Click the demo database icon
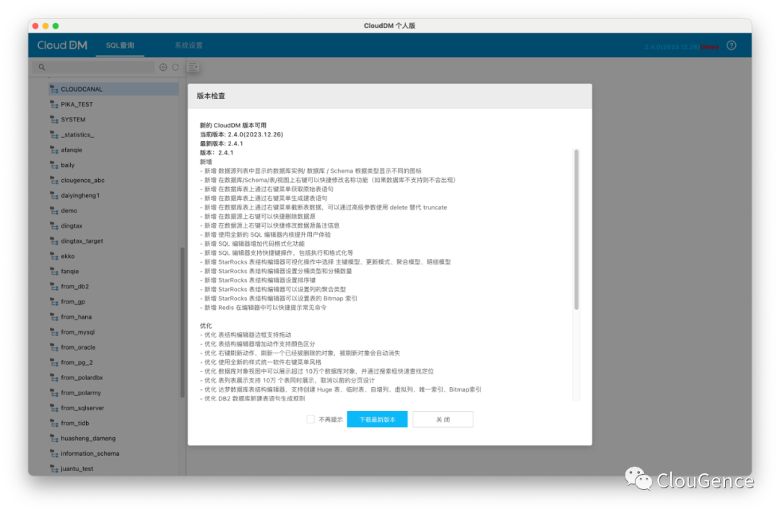 (x=54, y=210)
